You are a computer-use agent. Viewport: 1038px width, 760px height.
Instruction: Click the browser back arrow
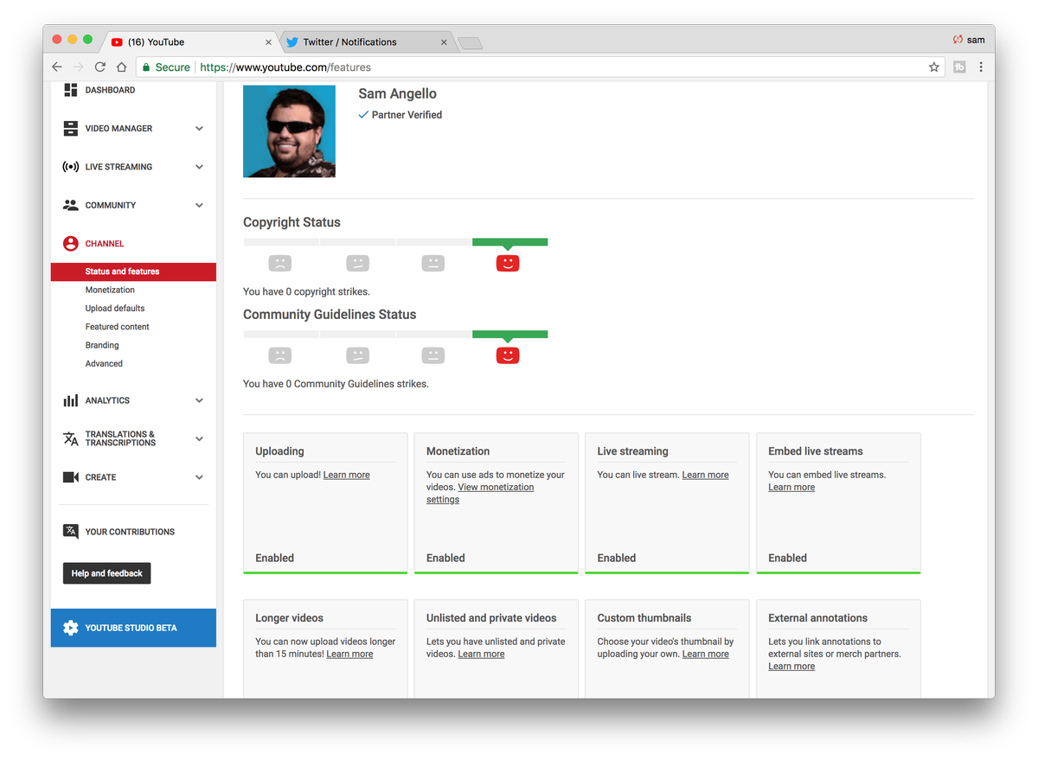(57, 67)
